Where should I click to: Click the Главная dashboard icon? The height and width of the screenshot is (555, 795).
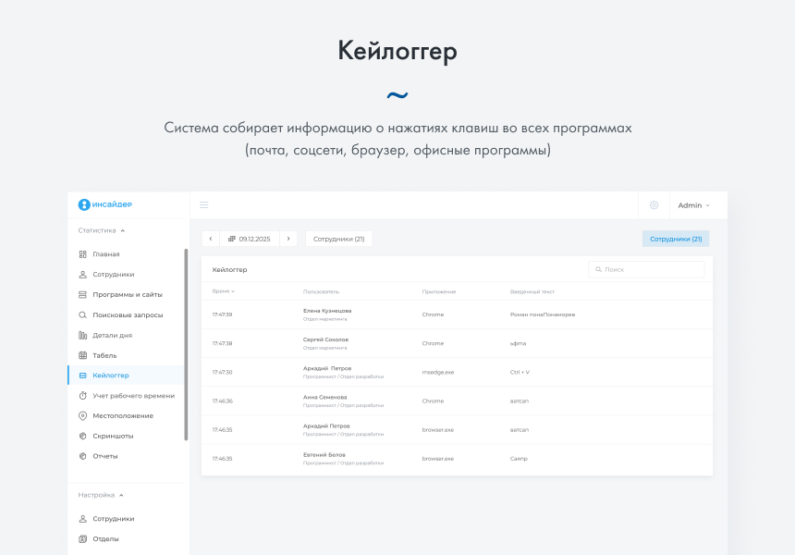(82, 254)
